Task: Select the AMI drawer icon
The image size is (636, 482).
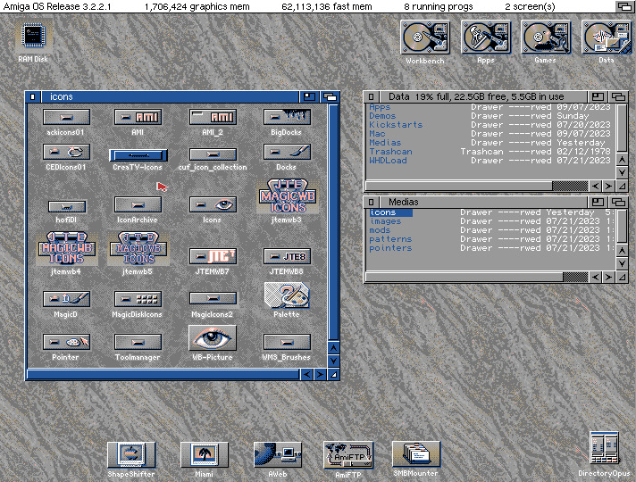Action: coord(138,118)
